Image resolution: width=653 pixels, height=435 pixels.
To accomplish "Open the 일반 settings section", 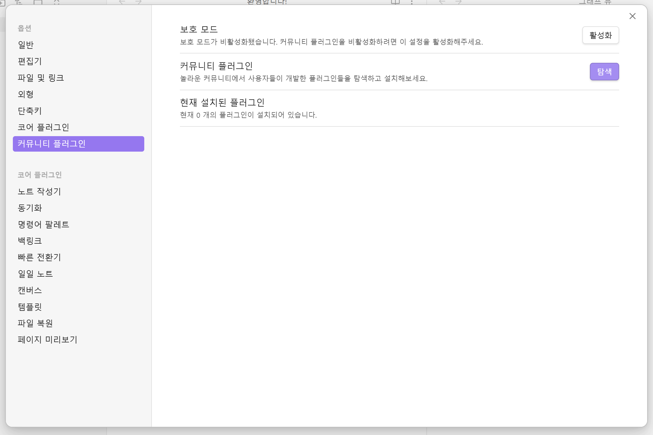I will click(x=26, y=45).
